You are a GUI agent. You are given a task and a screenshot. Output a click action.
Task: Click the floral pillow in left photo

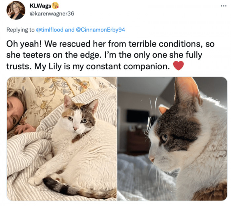pyautogui.click(x=49, y=94)
